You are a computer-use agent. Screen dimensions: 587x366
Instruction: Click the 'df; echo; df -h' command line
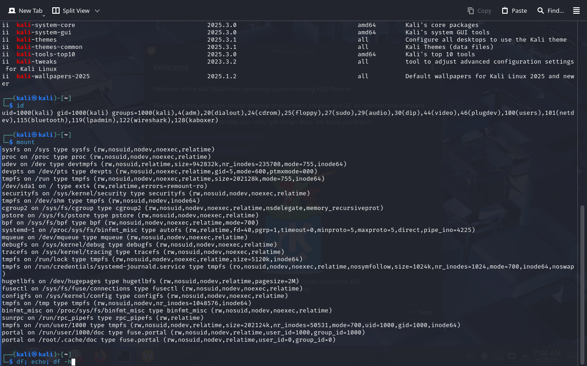click(x=44, y=362)
